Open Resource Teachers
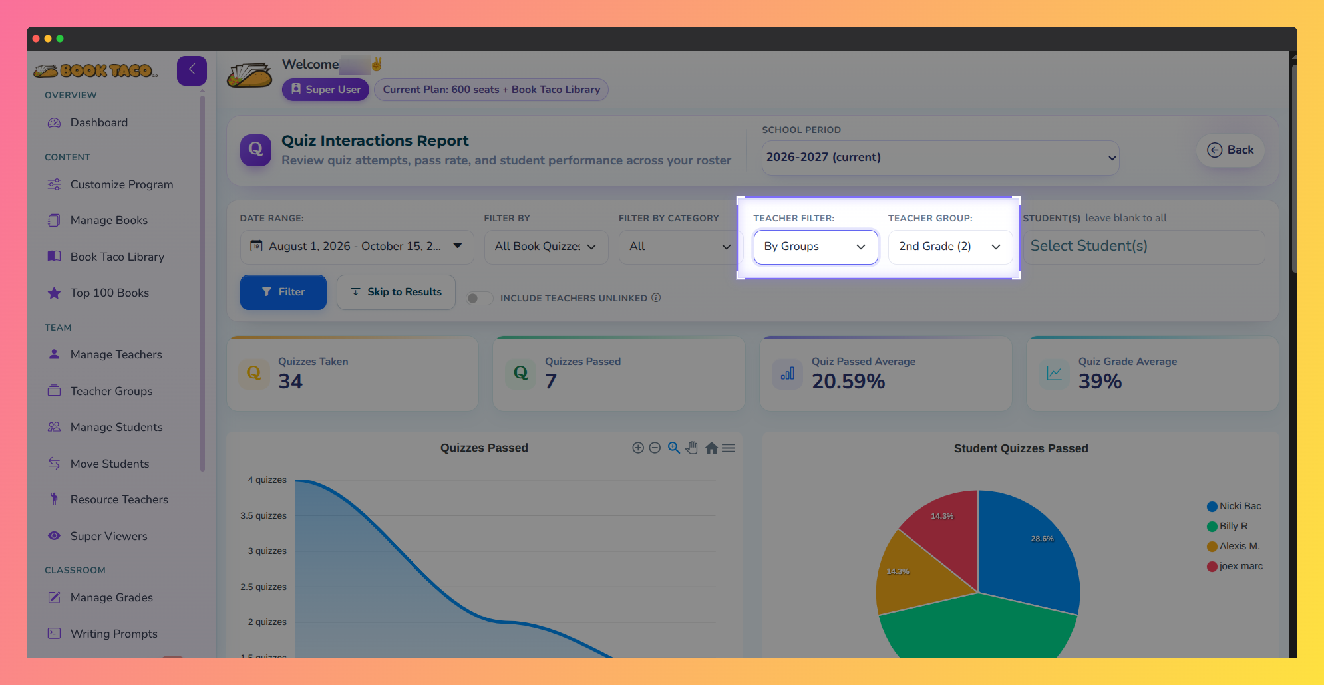 click(119, 499)
